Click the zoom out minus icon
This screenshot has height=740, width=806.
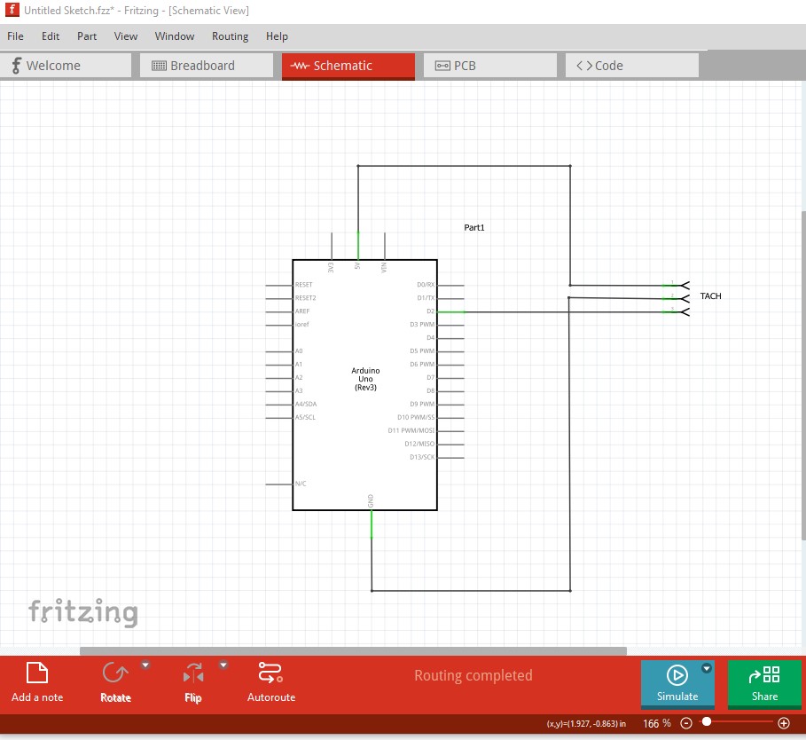[686, 723]
